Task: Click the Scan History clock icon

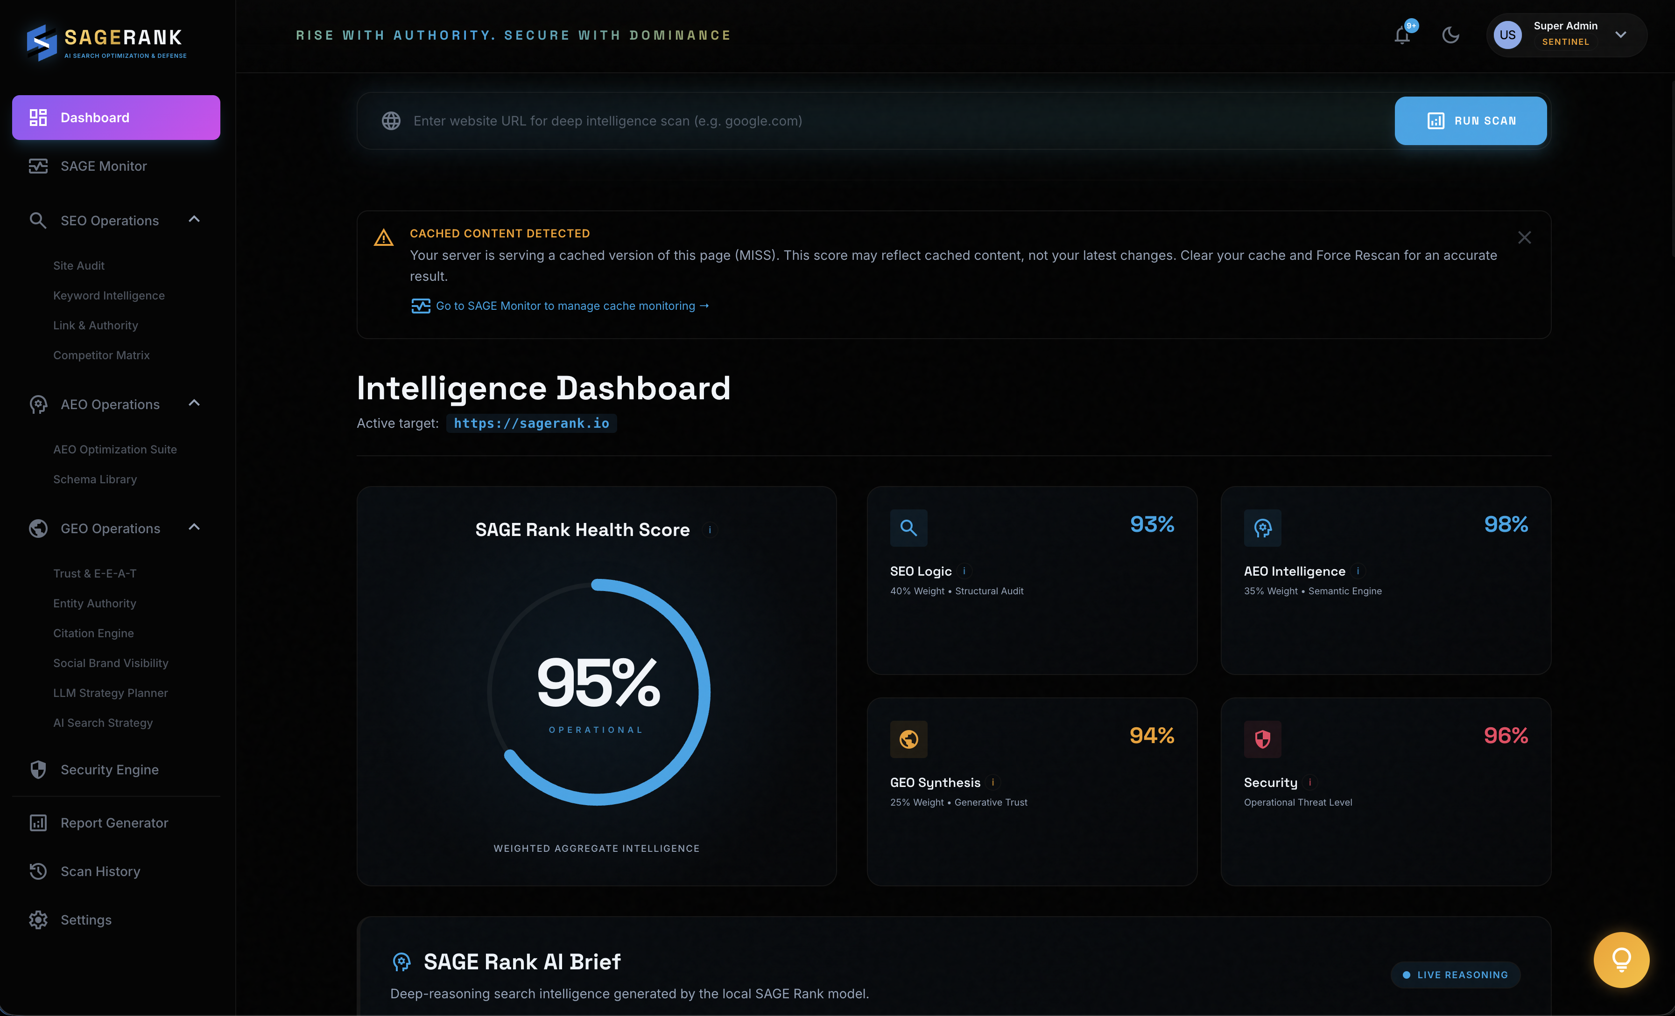Action: (x=38, y=871)
